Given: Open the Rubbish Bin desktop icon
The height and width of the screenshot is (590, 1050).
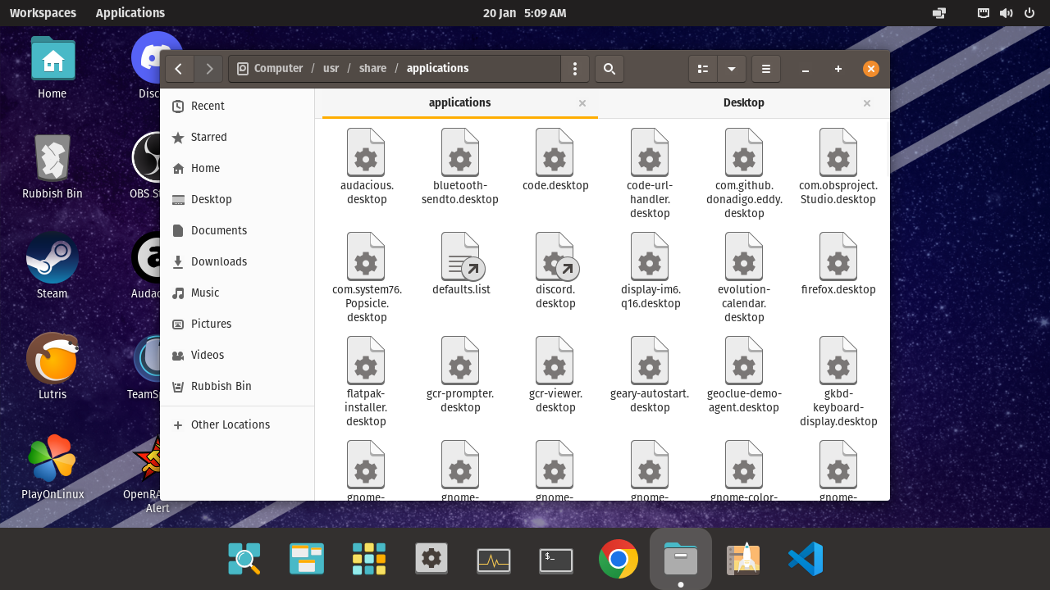Looking at the screenshot, I should (x=52, y=167).
